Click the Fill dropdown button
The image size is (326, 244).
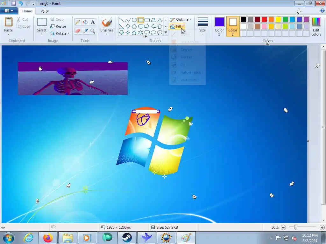click(177, 26)
